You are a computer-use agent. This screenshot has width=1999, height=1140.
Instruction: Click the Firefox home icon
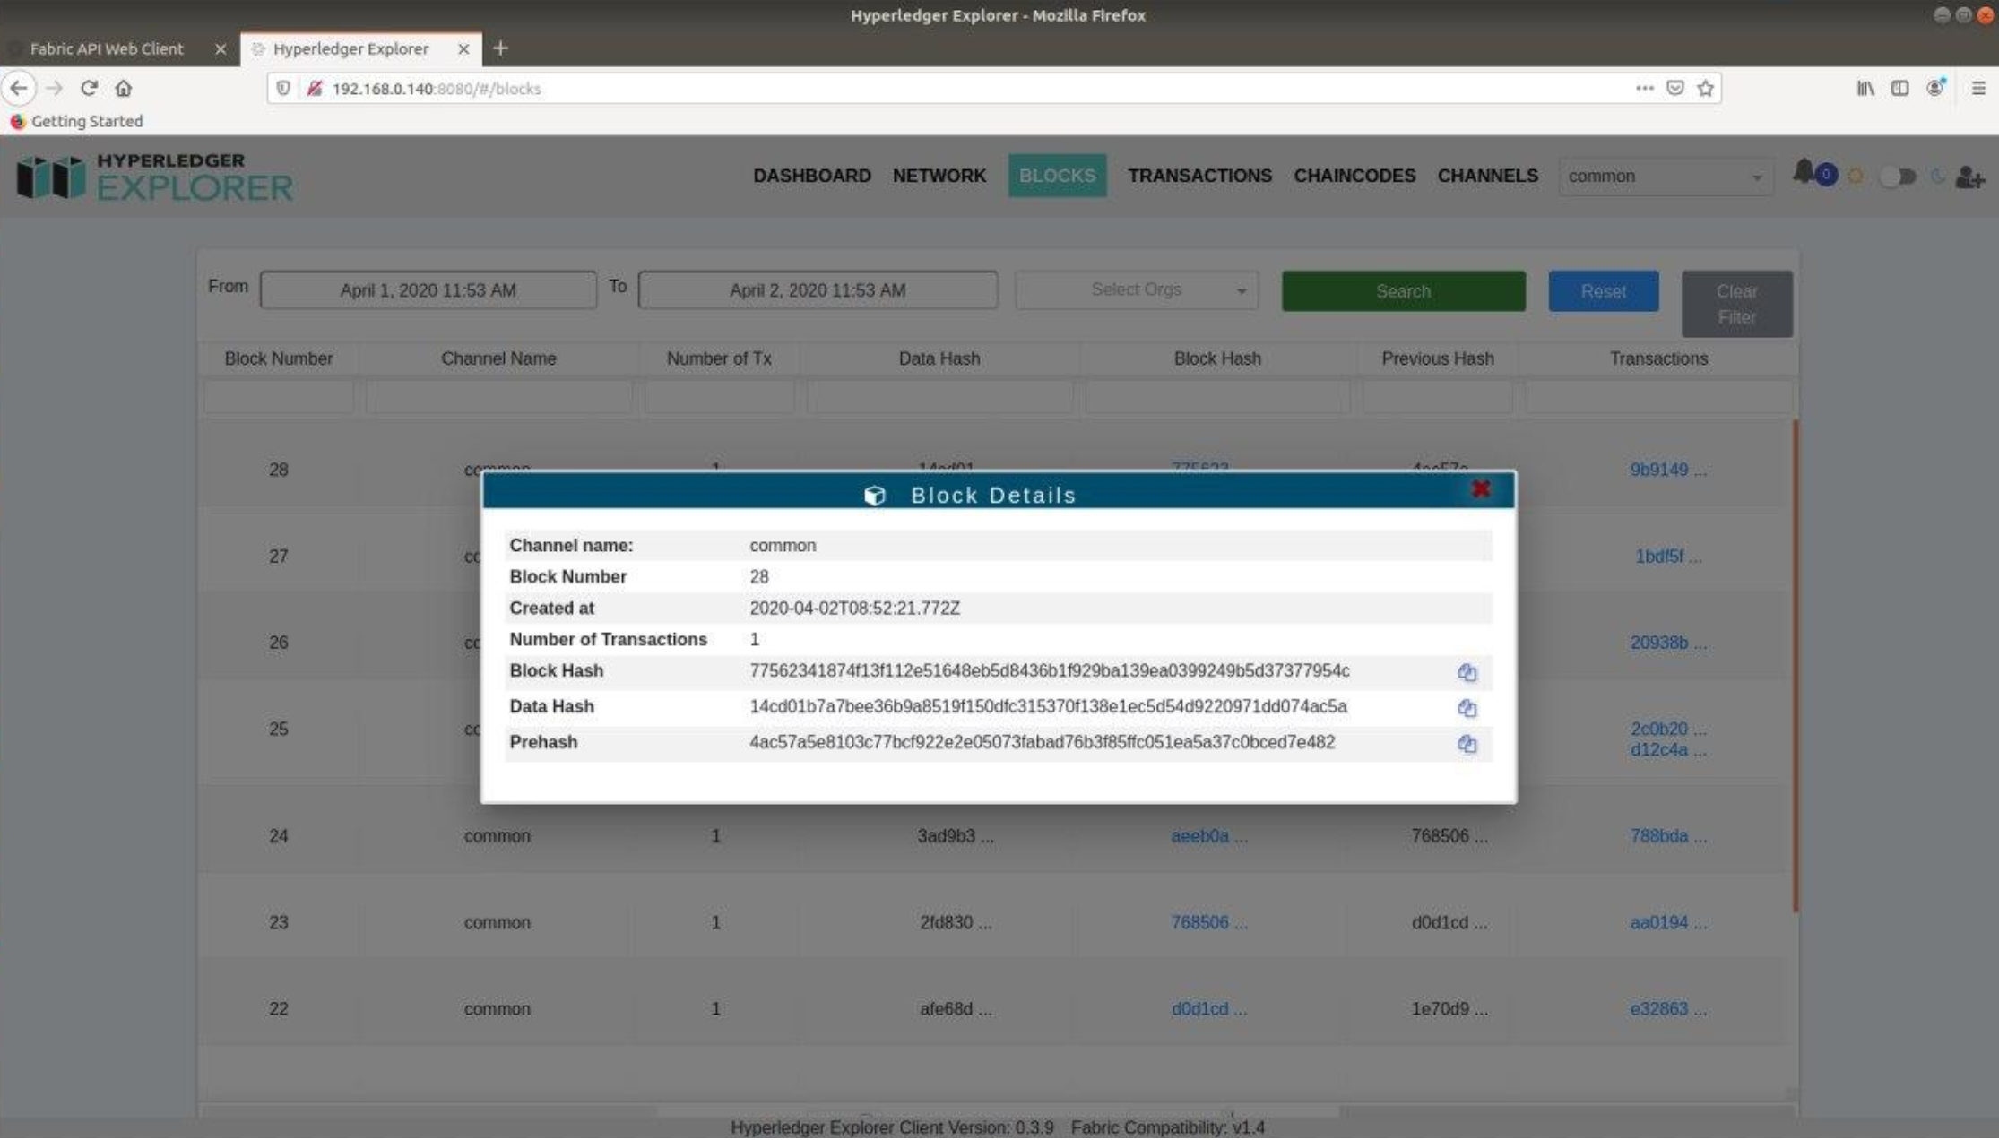tap(124, 88)
